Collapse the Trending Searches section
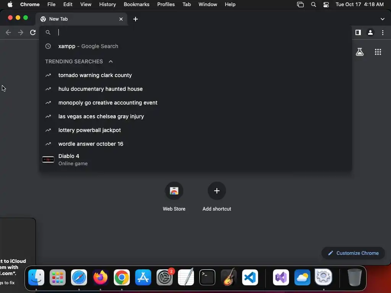This screenshot has height=293, width=391. pyautogui.click(x=111, y=61)
